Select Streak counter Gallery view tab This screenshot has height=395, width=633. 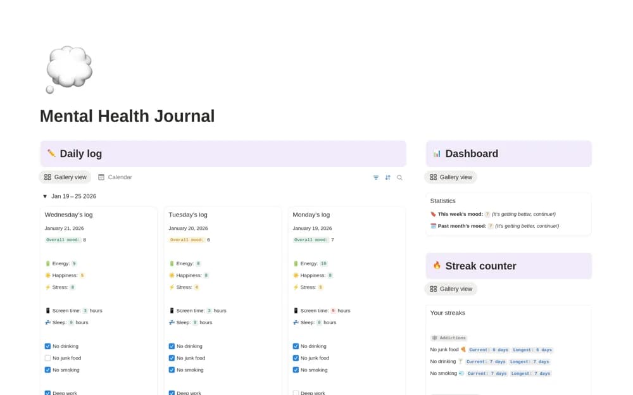pos(451,289)
